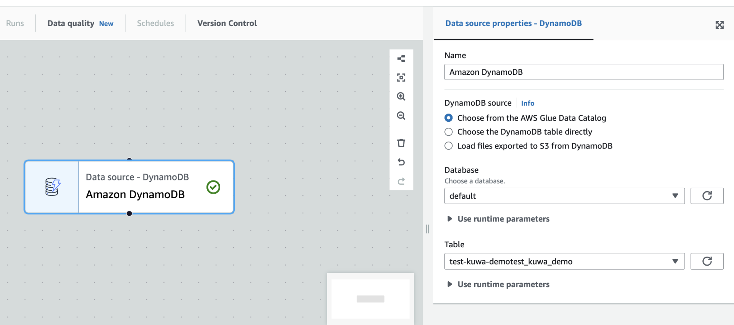Select Choose from the AWS Glue Data Catalog
734x325 pixels.
(x=448, y=117)
